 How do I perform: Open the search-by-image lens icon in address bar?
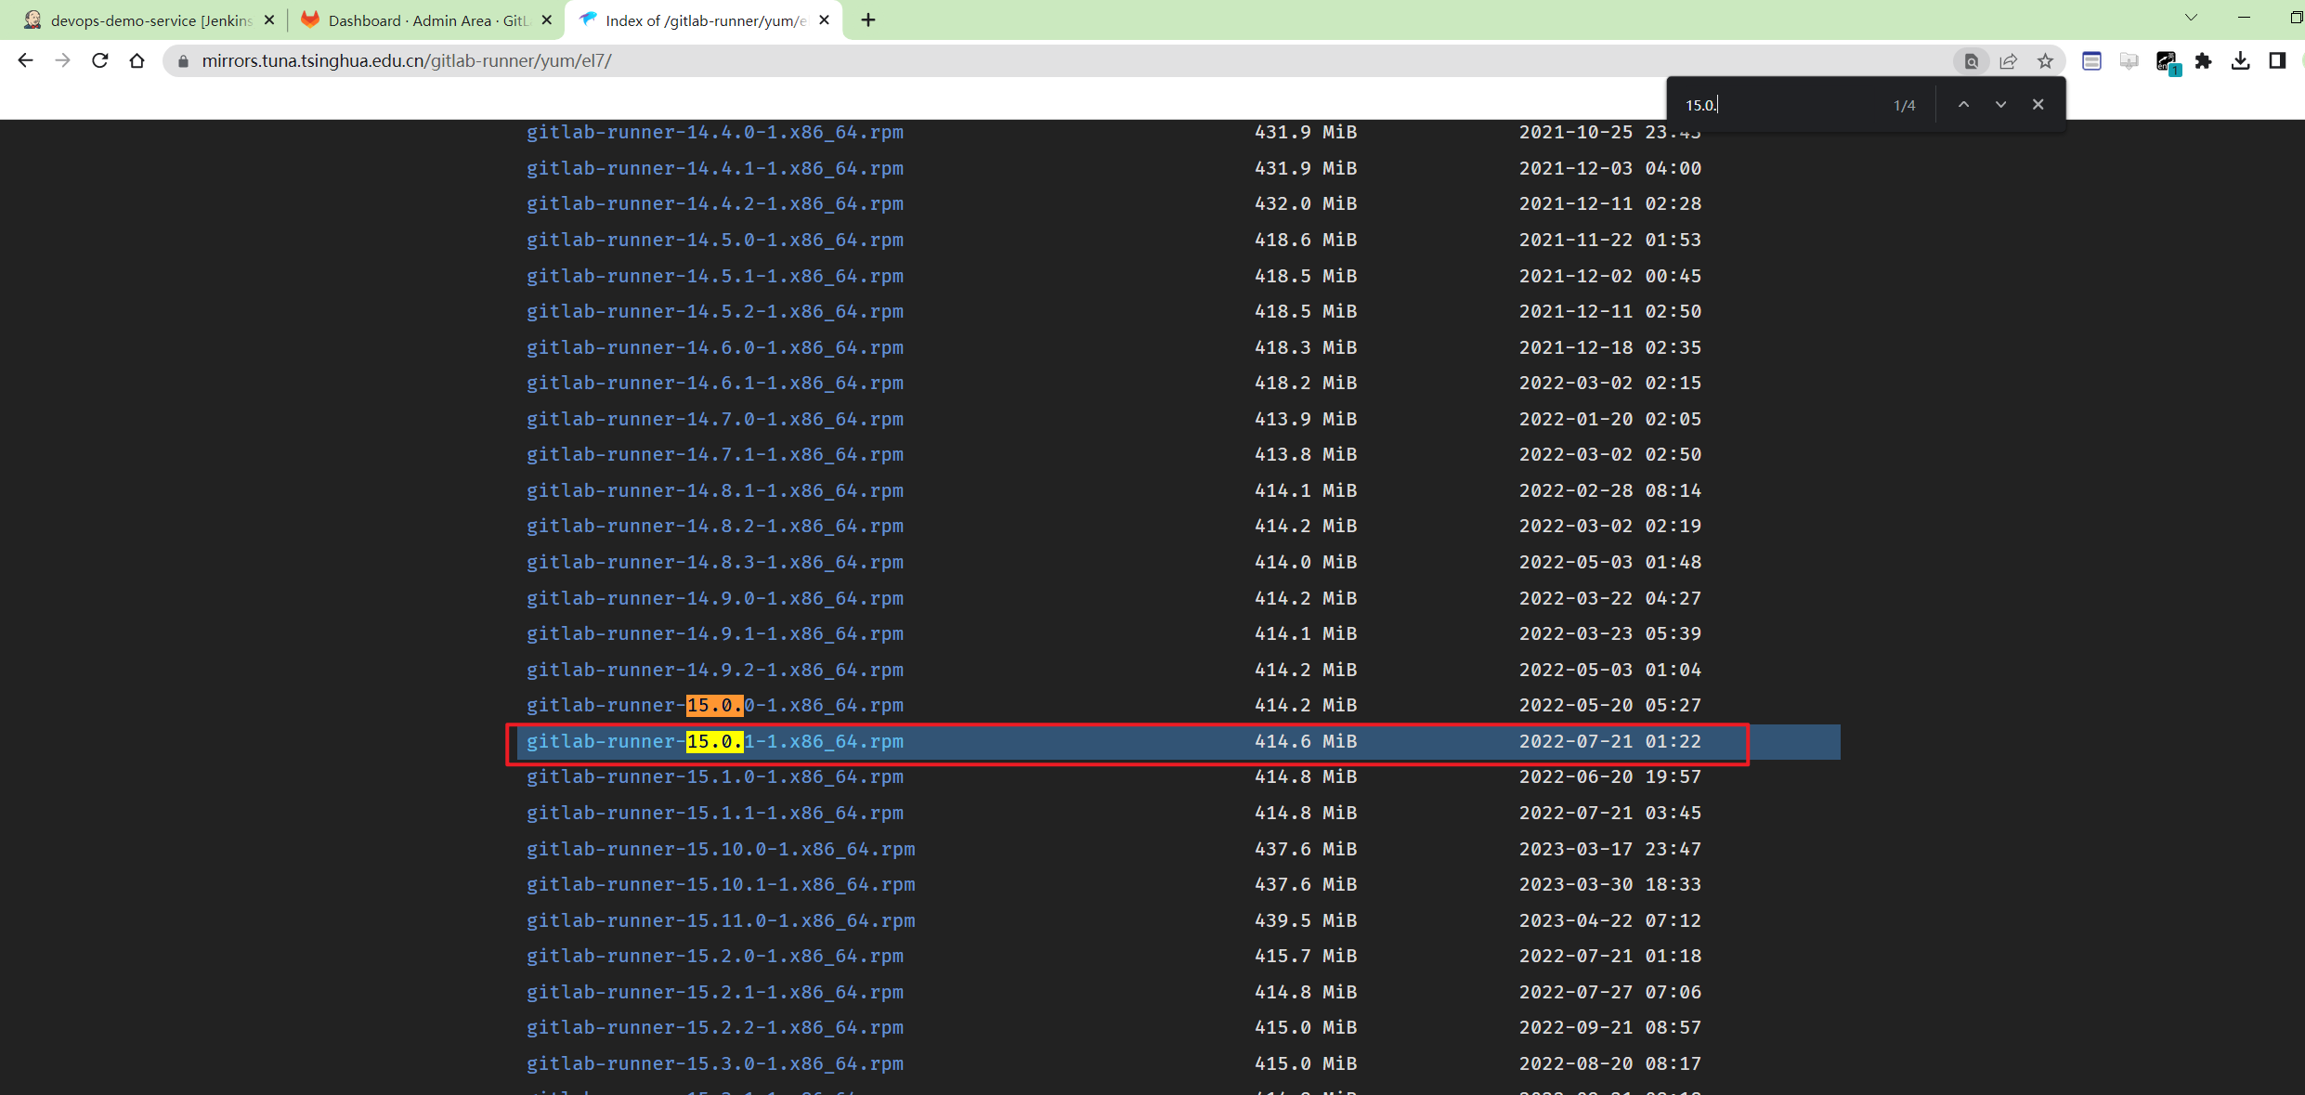pos(1971,61)
